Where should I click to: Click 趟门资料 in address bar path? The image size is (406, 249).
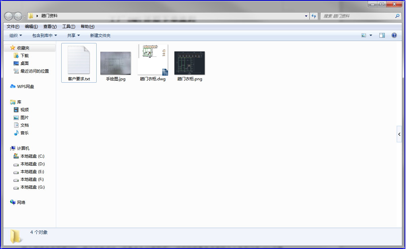click(x=49, y=16)
